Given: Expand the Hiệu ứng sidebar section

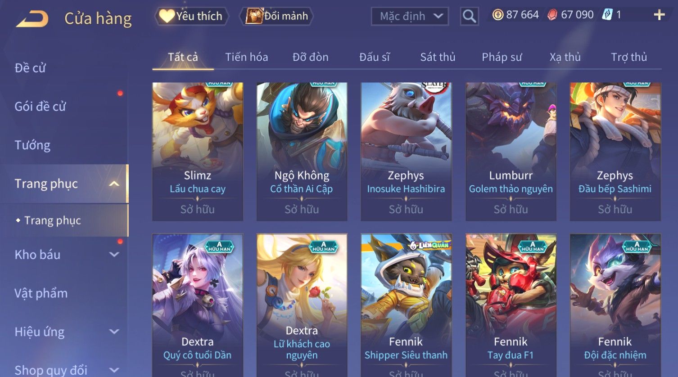Looking at the screenshot, I should (114, 332).
